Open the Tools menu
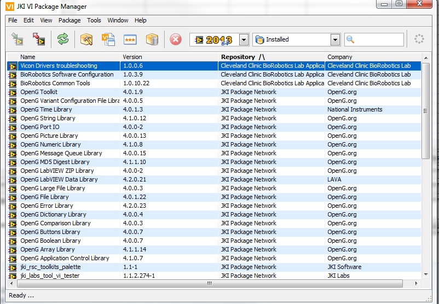Viewport: 439px width, 304px height. [x=94, y=20]
